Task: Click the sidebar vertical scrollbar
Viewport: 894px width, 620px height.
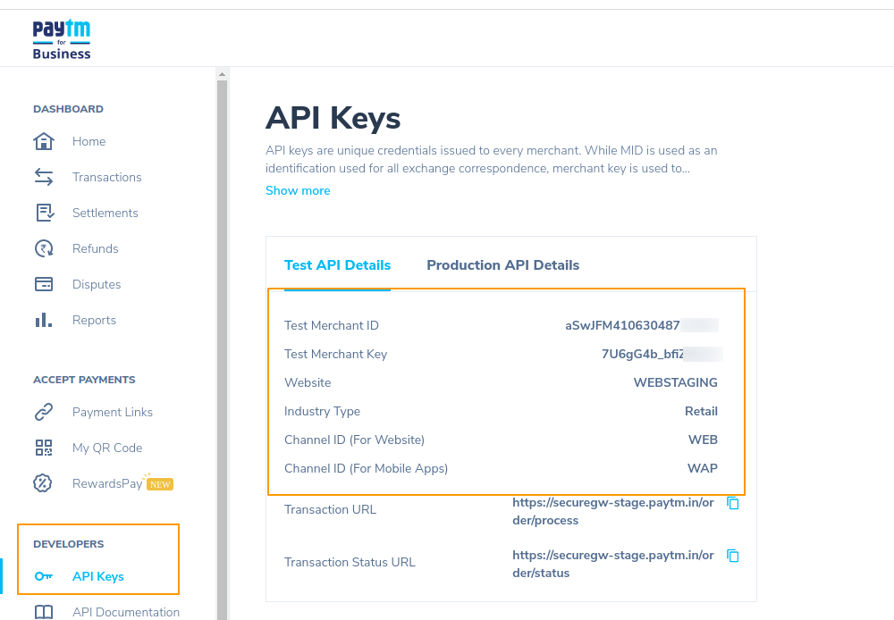Action: (222, 339)
